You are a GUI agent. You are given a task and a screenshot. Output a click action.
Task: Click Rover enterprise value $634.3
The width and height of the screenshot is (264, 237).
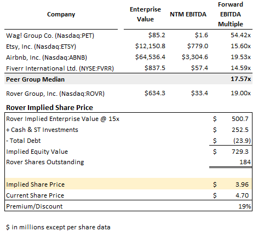click(x=155, y=93)
